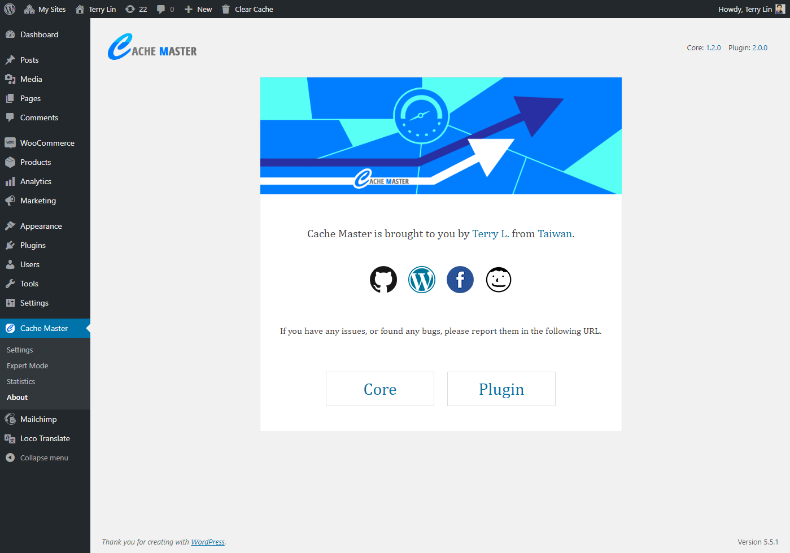Click the WordPress logo in admin bar
790x553 pixels.
(10, 9)
